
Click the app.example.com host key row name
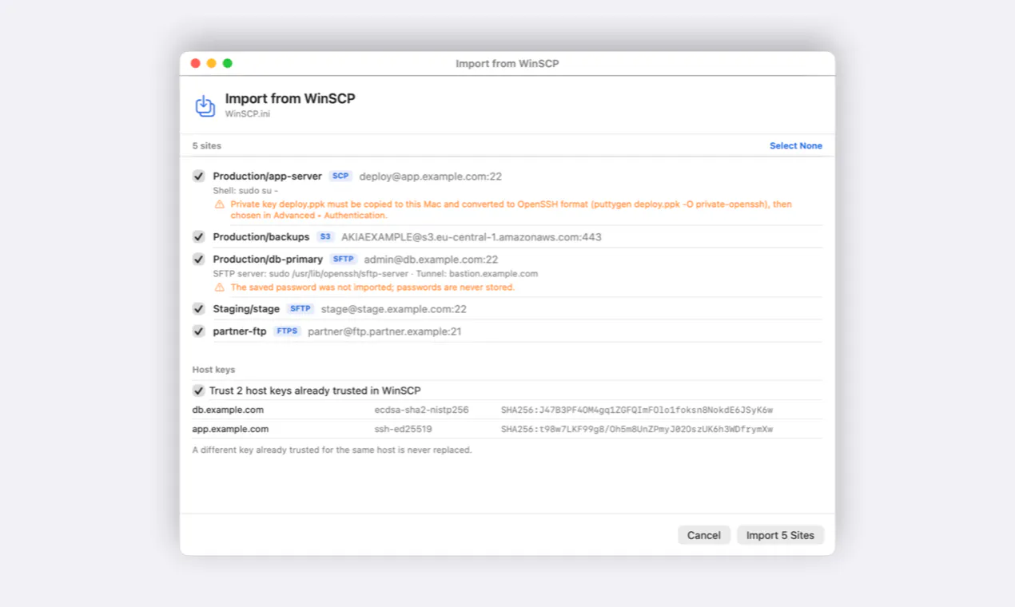[x=230, y=429]
